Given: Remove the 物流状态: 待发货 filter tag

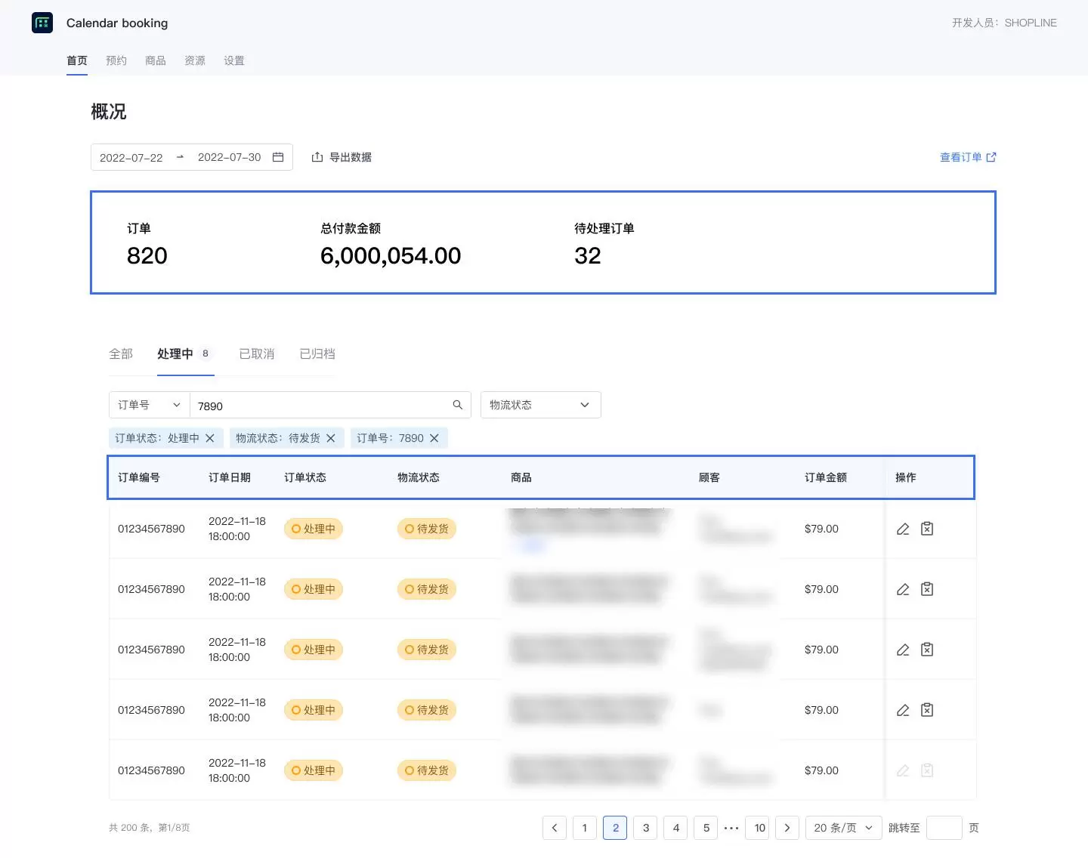Looking at the screenshot, I should [331, 438].
